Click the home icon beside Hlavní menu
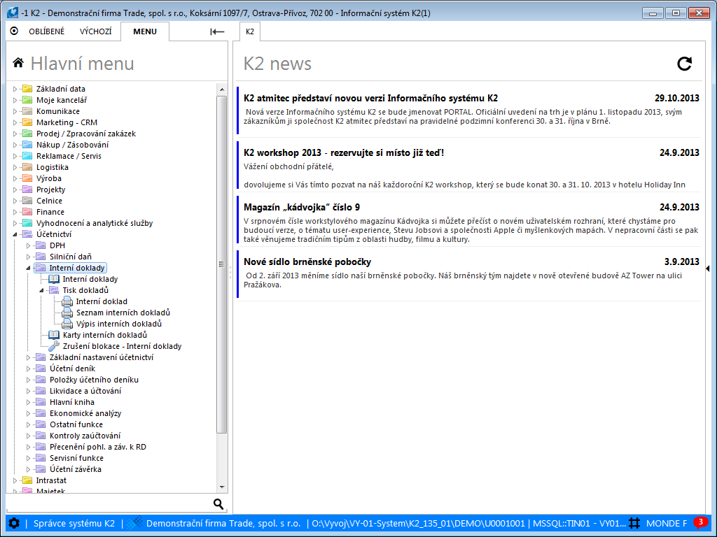717x537 pixels. pyautogui.click(x=18, y=62)
